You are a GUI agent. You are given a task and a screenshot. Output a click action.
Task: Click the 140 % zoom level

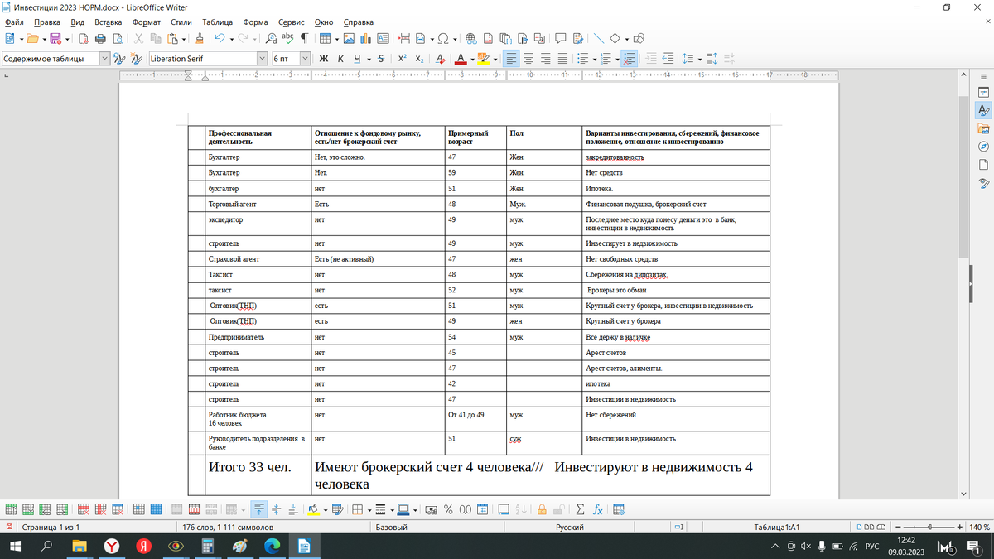979,528
